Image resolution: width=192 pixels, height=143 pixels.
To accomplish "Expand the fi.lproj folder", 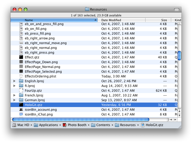I will point(14,86).
